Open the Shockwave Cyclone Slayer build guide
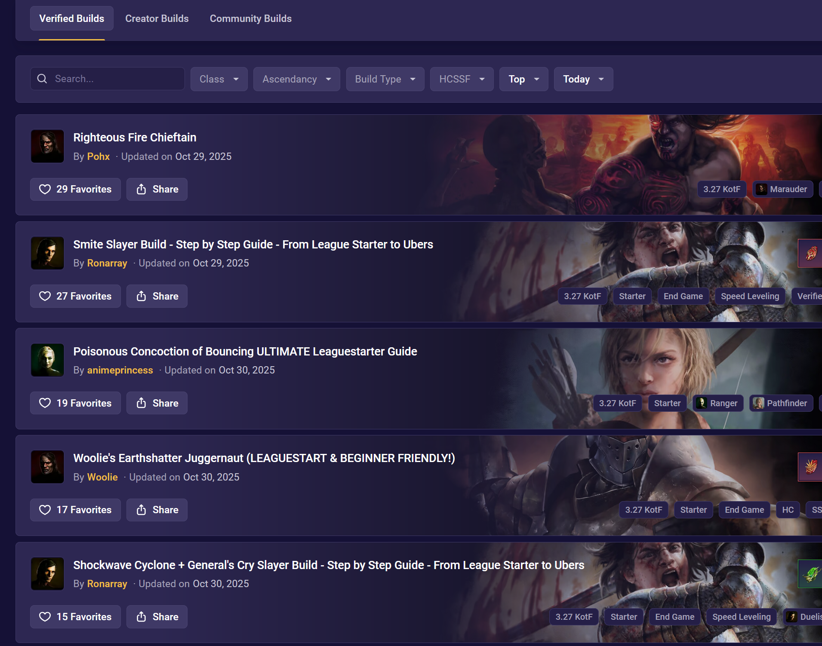This screenshot has height=646, width=822. [x=329, y=565]
